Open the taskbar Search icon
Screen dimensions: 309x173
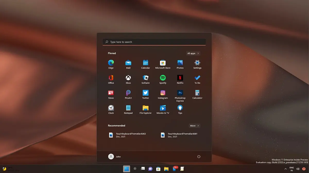[x=135, y=169]
